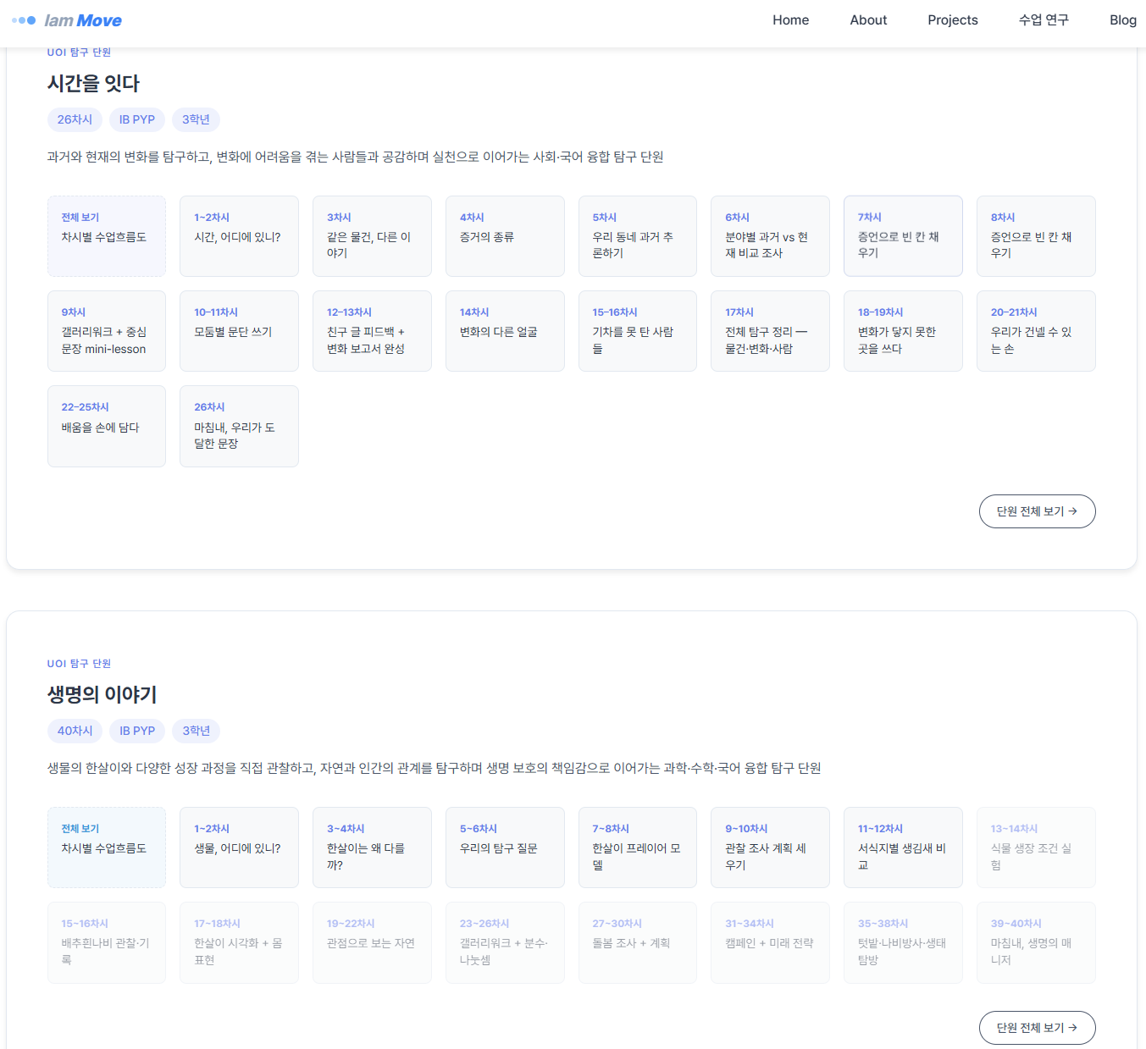1146x1049 pixels.
Task: Open the 27~30차시 돌봄 조사 + 계획 card
Action: pos(638,942)
